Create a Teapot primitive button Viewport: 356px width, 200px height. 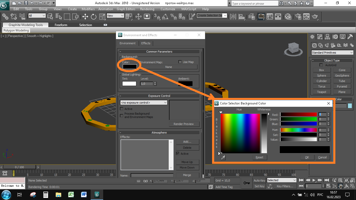(322, 92)
